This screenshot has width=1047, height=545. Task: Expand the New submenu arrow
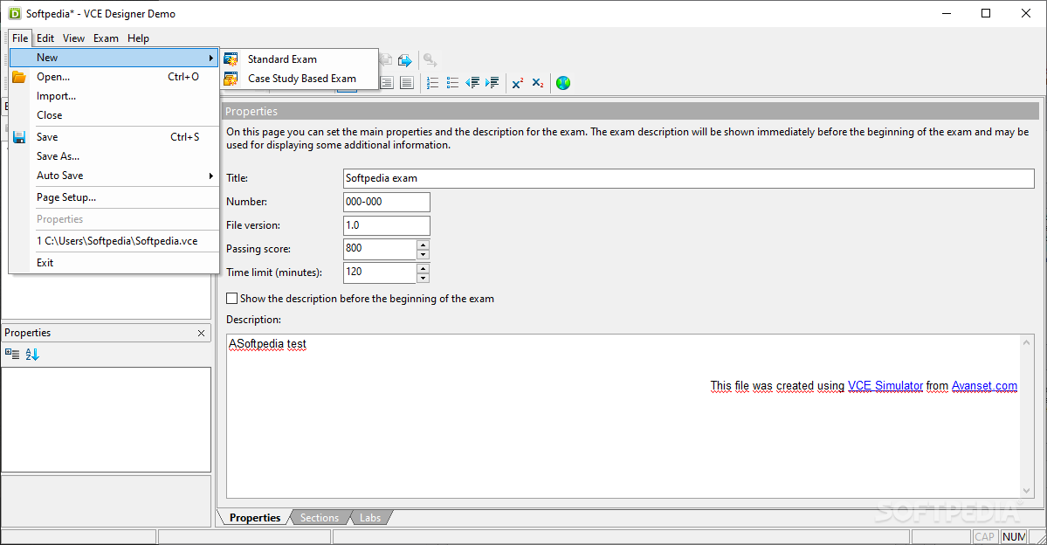[x=210, y=58]
